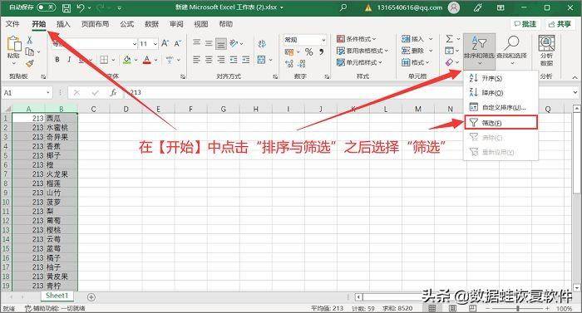Select 筛选 filter menu entry
Viewport: 582px width, 313px height.
point(501,123)
